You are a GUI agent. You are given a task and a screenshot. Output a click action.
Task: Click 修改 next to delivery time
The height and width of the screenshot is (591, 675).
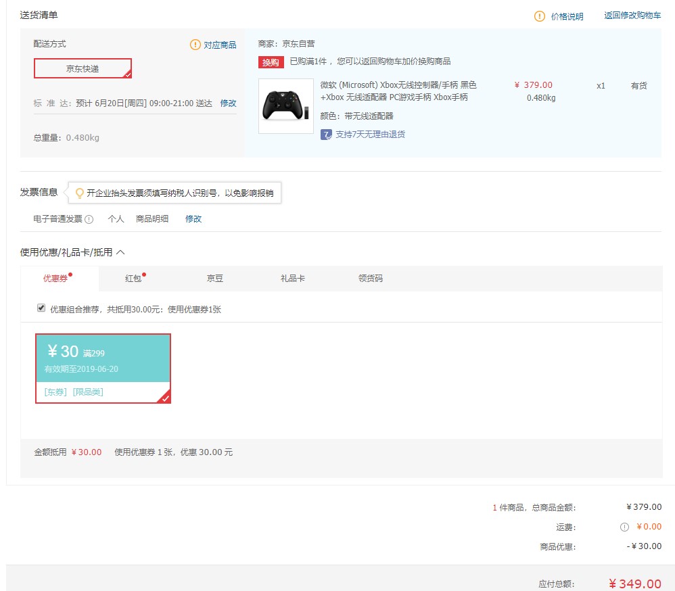228,103
